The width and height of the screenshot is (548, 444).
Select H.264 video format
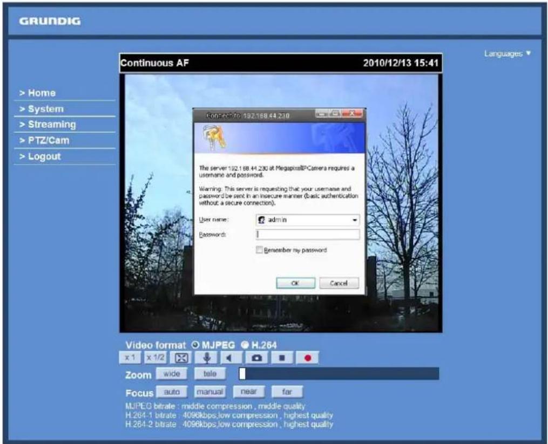coord(245,345)
